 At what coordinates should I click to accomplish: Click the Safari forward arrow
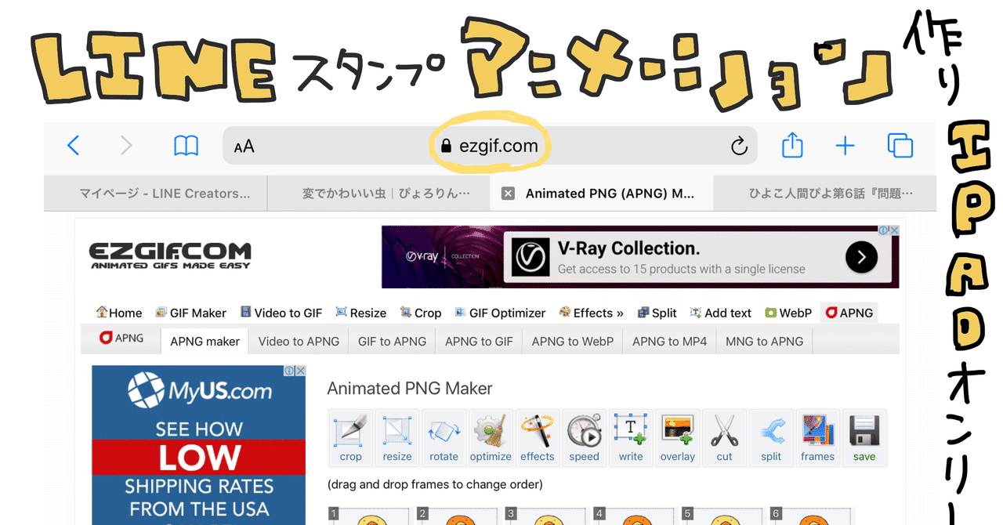[126, 145]
